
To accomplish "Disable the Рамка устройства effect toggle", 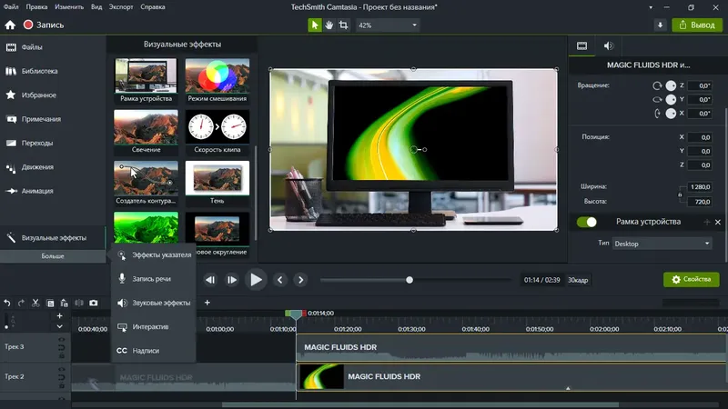I will tap(586, 222).
